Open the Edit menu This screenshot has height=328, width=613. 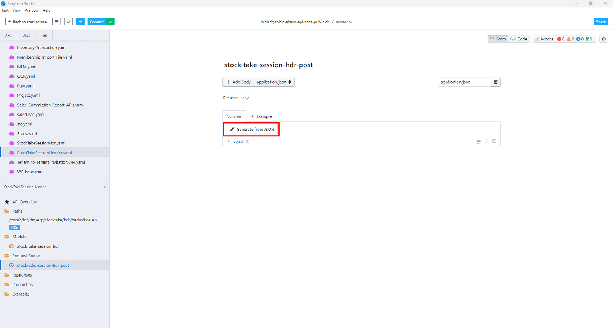pyautogui.click(x=5, y=11)
